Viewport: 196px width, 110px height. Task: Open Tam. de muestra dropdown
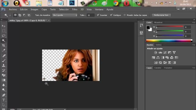click(65, 15)
